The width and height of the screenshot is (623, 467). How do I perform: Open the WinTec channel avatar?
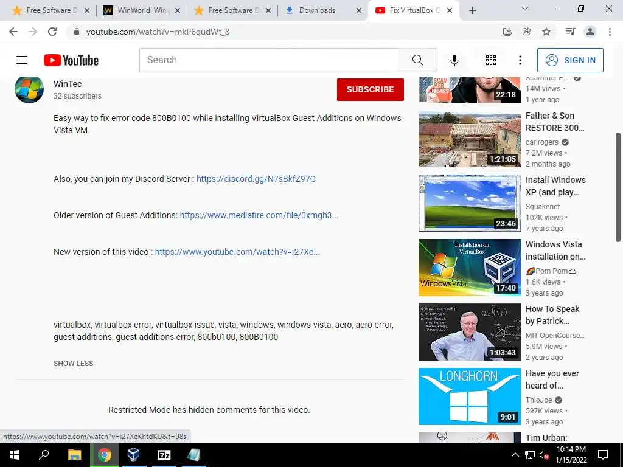tap(29, 90)
